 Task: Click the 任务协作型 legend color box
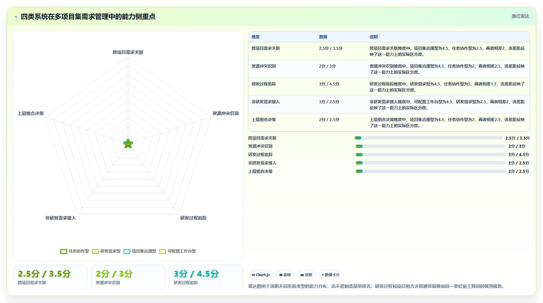[64, 251]
